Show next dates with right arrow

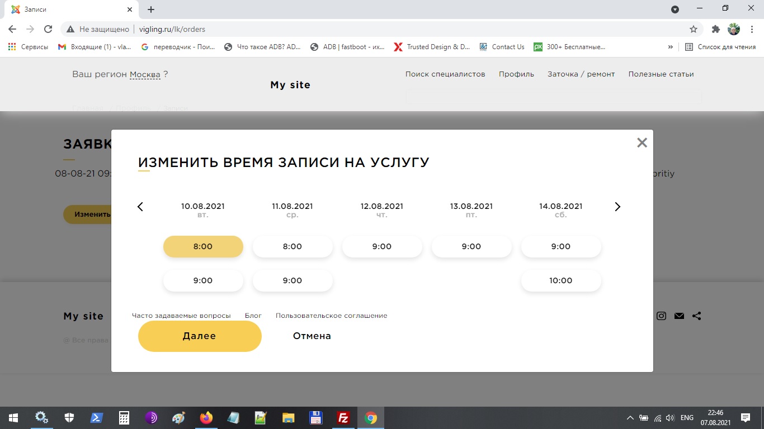pos(617,207)
